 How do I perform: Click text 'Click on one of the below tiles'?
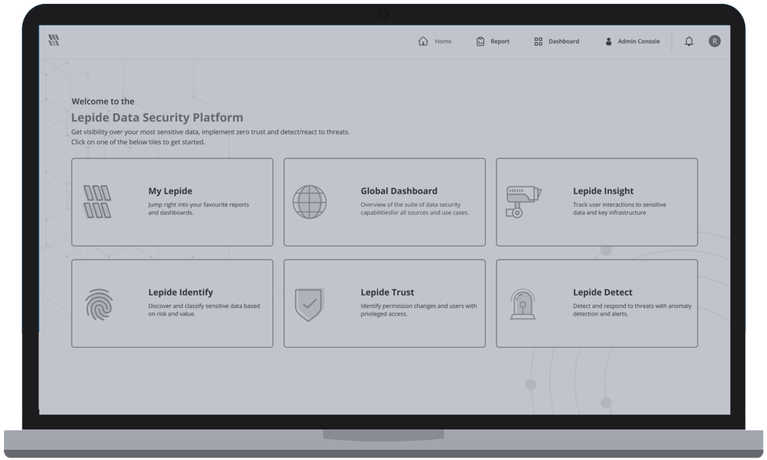coord(115,142)
